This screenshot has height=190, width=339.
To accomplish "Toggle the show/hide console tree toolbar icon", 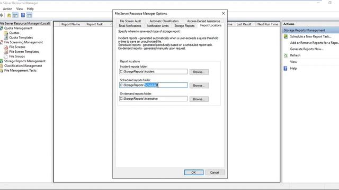I will (x=15, y=15).
